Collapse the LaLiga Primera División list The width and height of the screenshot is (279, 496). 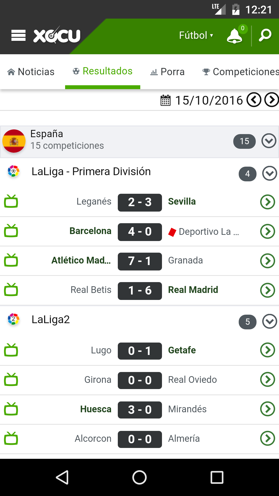(269, 173)
